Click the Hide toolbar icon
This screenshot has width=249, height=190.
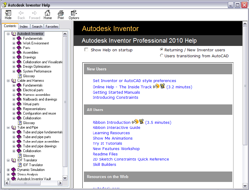click(x=8, y=13)
